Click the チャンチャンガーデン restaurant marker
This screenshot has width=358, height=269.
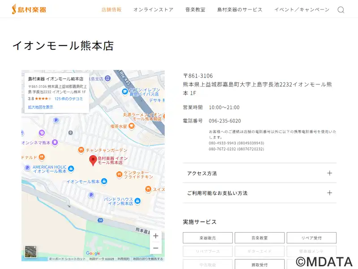81,150
